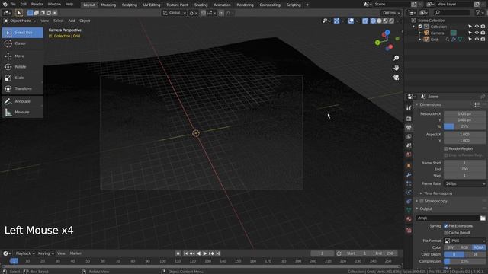Toggle the Collection exclude checkbox in outliner

coord(420,27)
